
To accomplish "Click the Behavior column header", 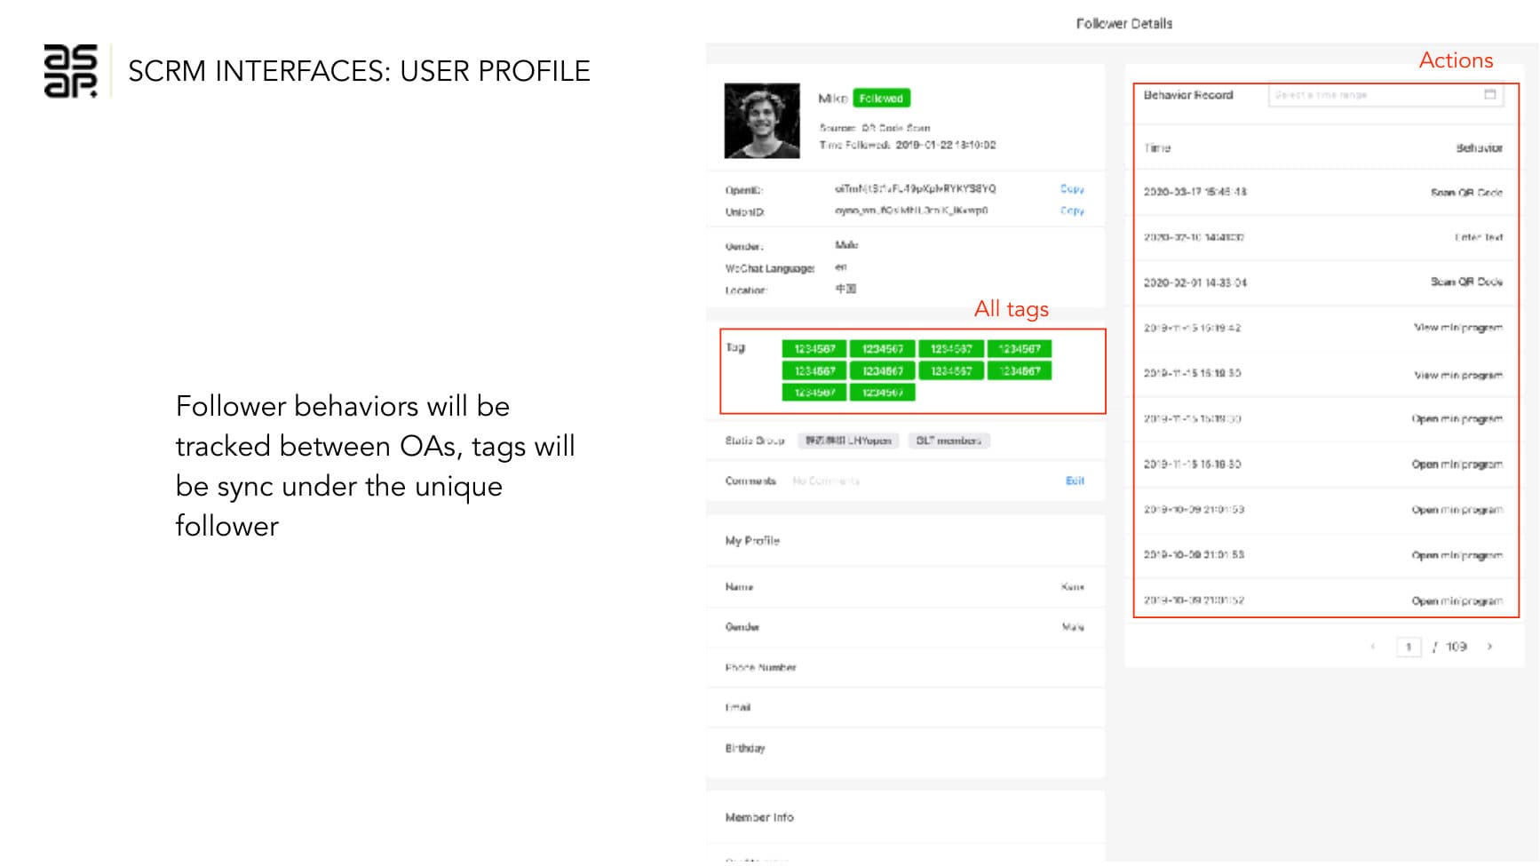I will pos(1479,148).
